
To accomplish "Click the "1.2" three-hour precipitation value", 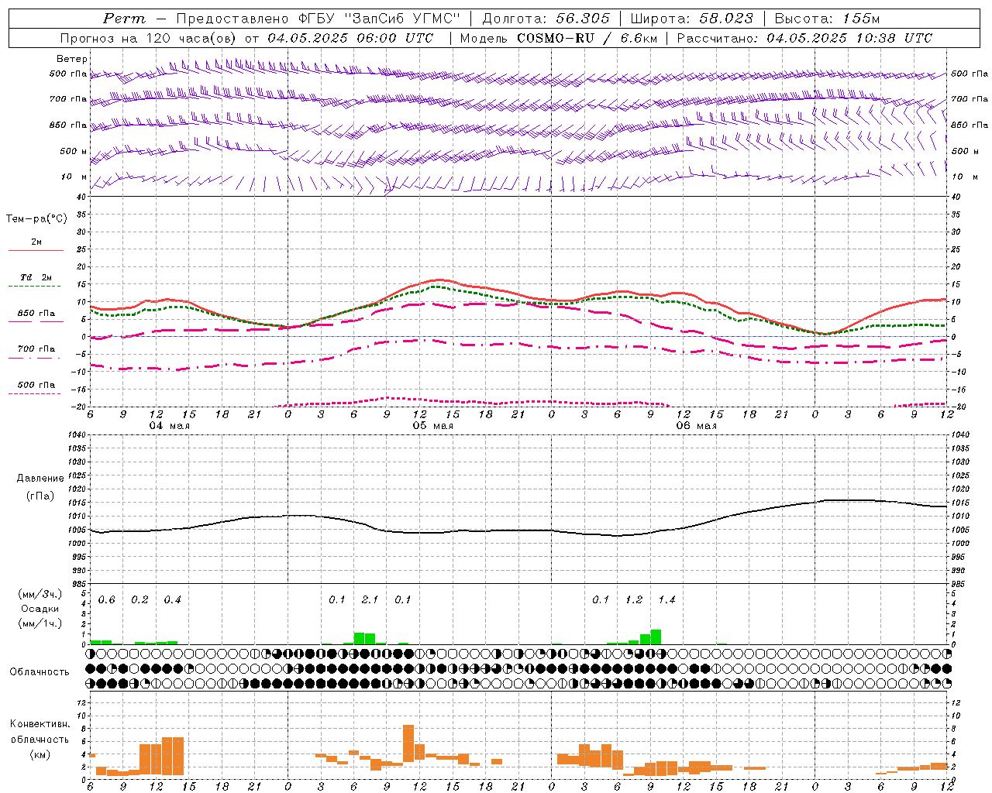I will [x=634, y=600].
